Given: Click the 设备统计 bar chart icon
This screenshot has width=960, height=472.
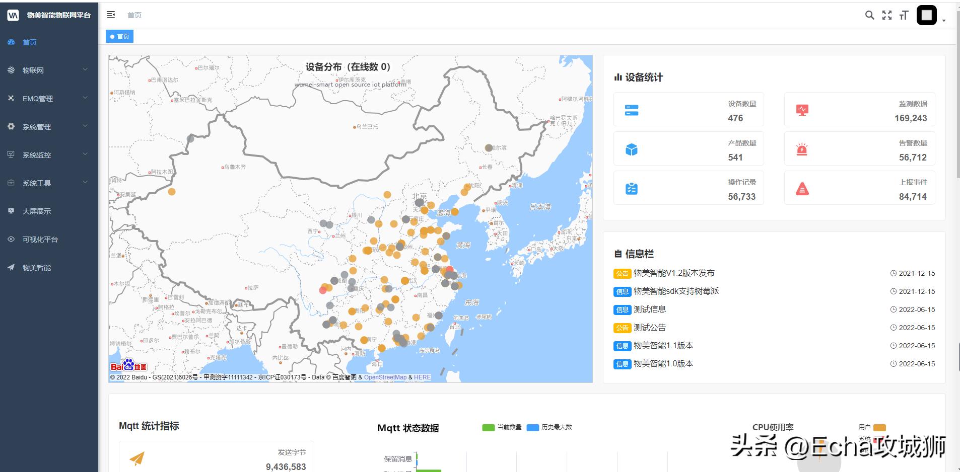Looking at the screenshot, I should [618, 77].
